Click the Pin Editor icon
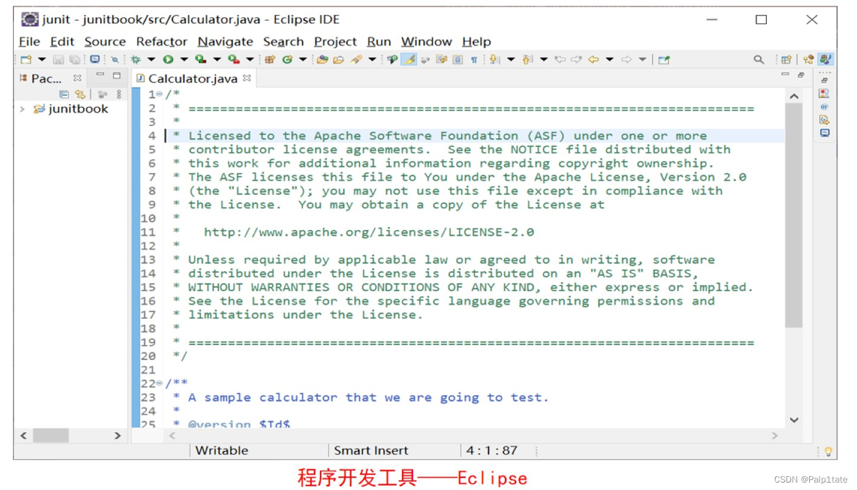The image size is (857, 490). click(663, 60)
